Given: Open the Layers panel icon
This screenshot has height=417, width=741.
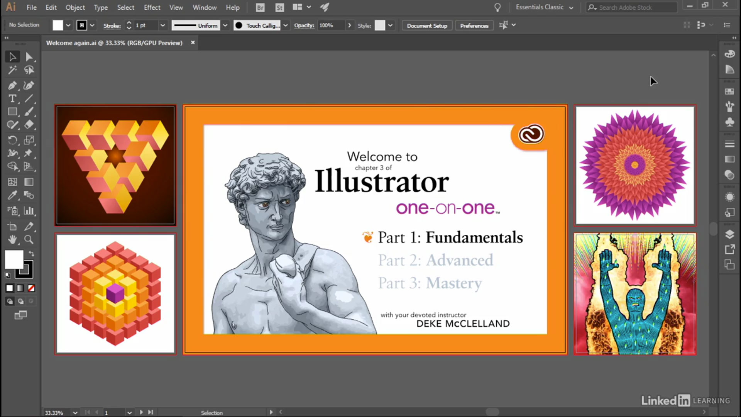Looking at the screenshot, I should click(x=729, y=234).
